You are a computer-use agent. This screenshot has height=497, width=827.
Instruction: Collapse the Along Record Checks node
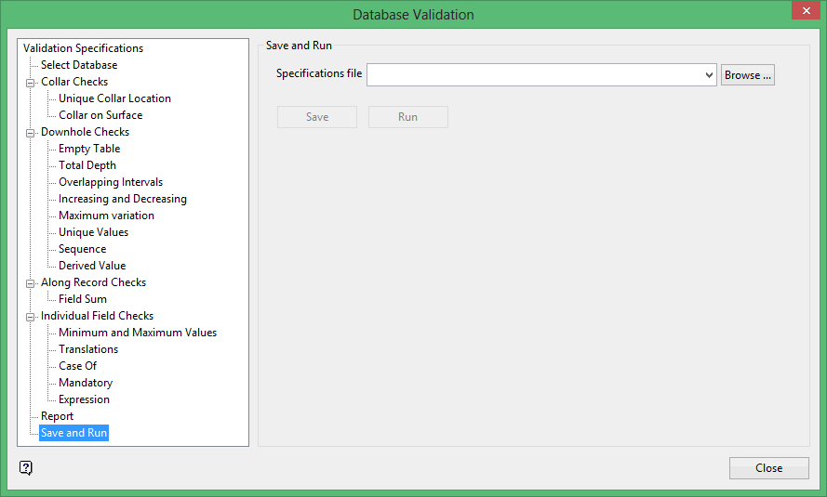(31, 282)
